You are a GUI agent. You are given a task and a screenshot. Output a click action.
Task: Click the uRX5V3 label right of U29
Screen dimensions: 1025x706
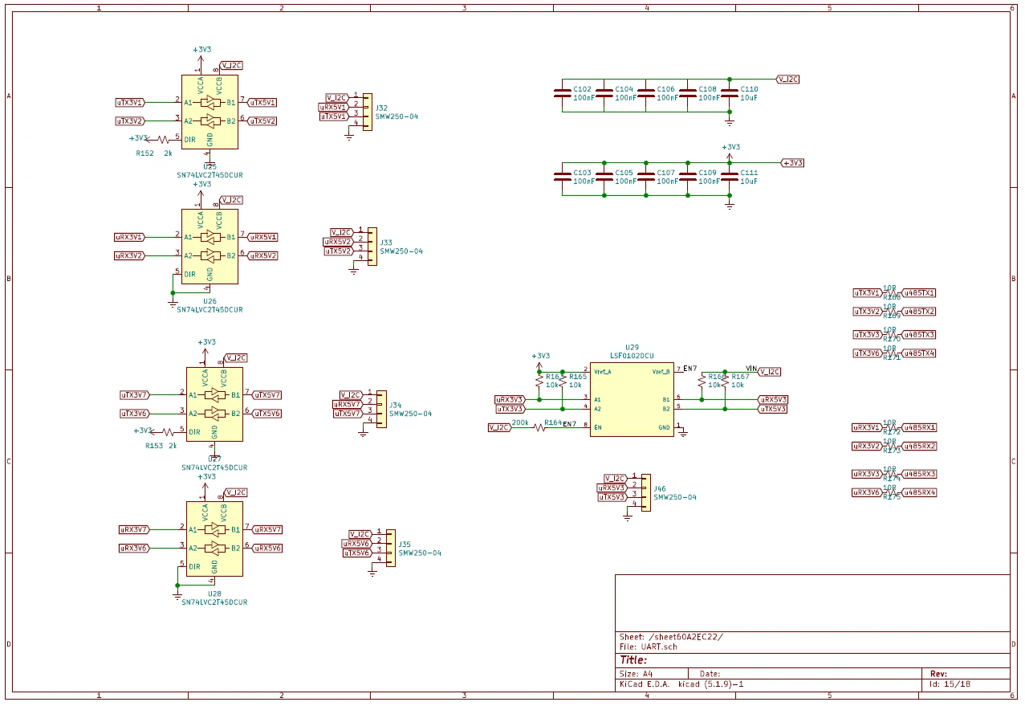point(773,399)
